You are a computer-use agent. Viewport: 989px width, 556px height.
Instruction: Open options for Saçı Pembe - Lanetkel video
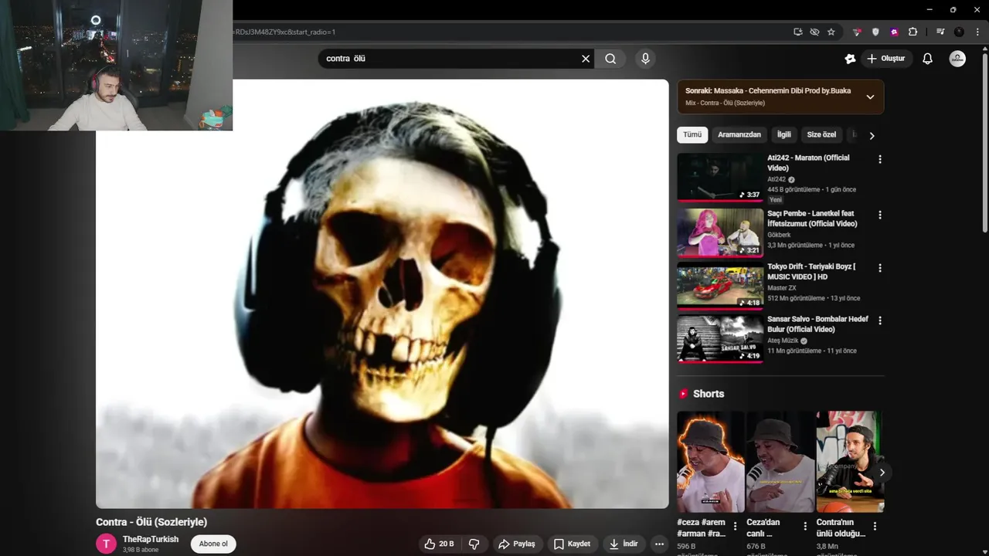pos(879,215)
